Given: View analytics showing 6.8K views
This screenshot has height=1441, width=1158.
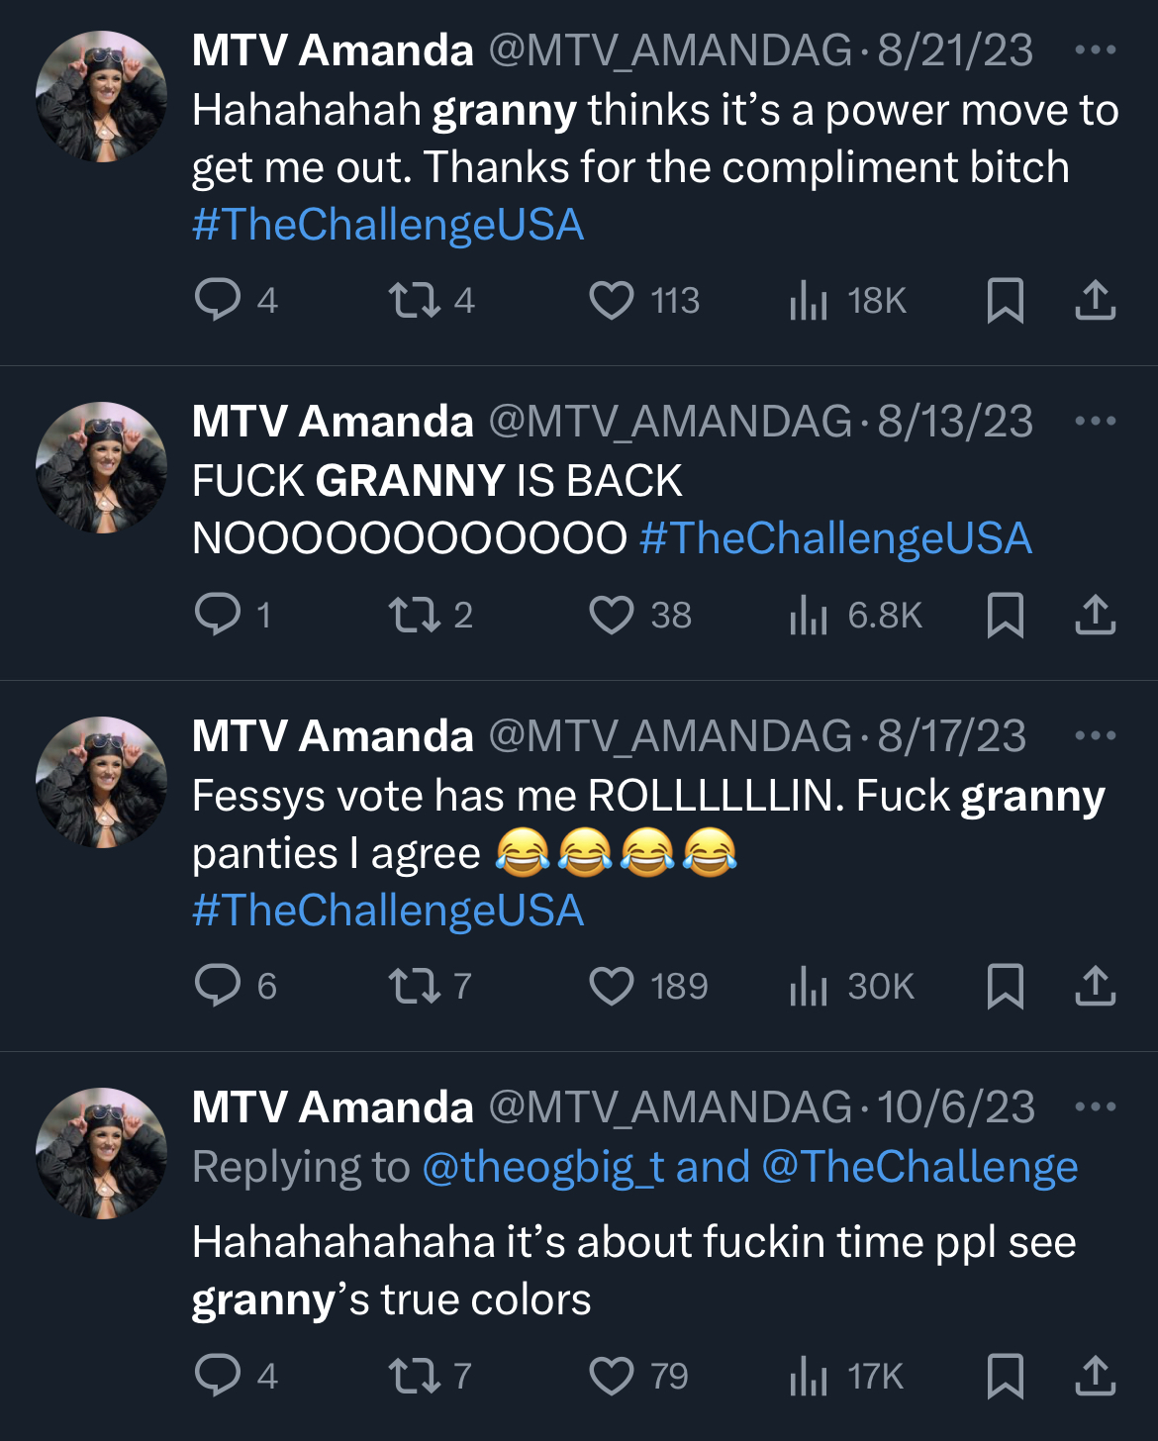Looking at the screenshot, I should 856,615.
